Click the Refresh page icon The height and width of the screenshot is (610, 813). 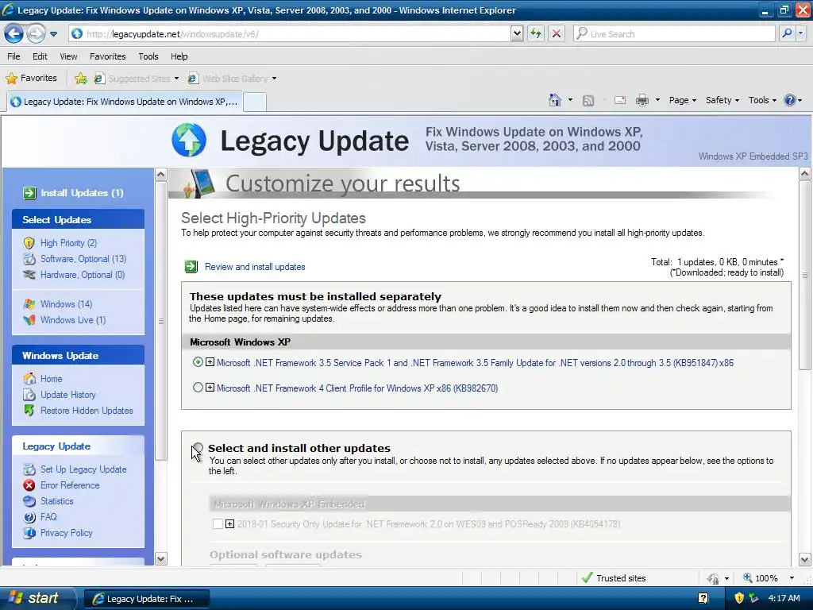coord(536,33)
